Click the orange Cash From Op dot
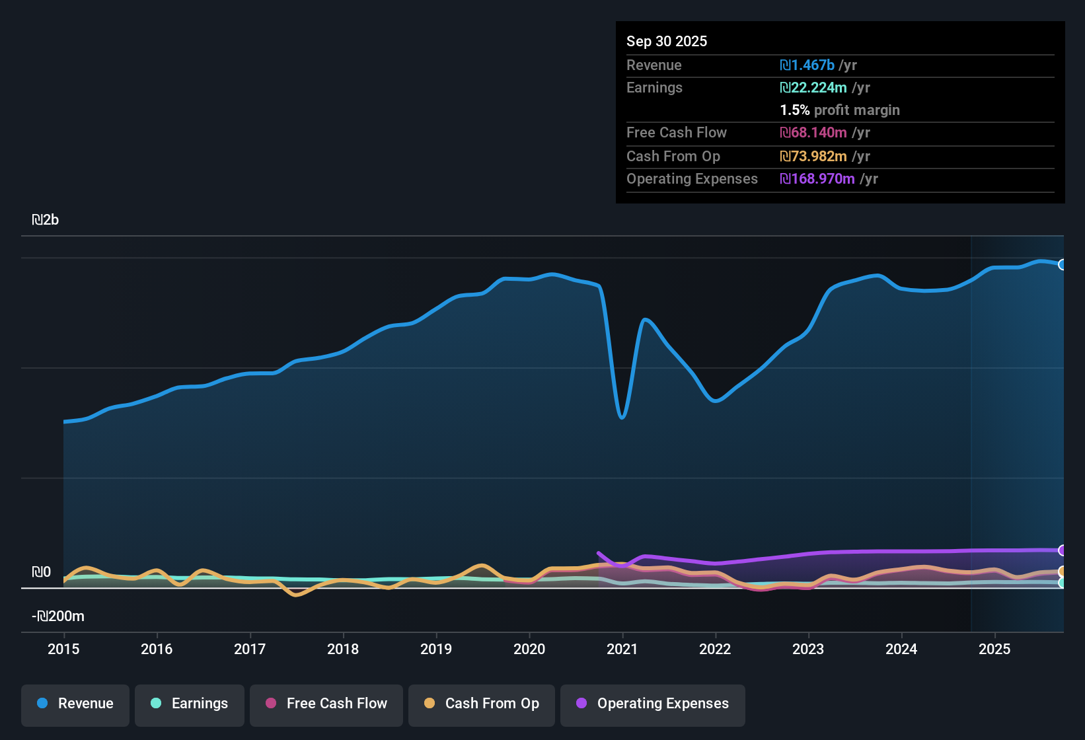1085x740 pixels. (430, 703)
